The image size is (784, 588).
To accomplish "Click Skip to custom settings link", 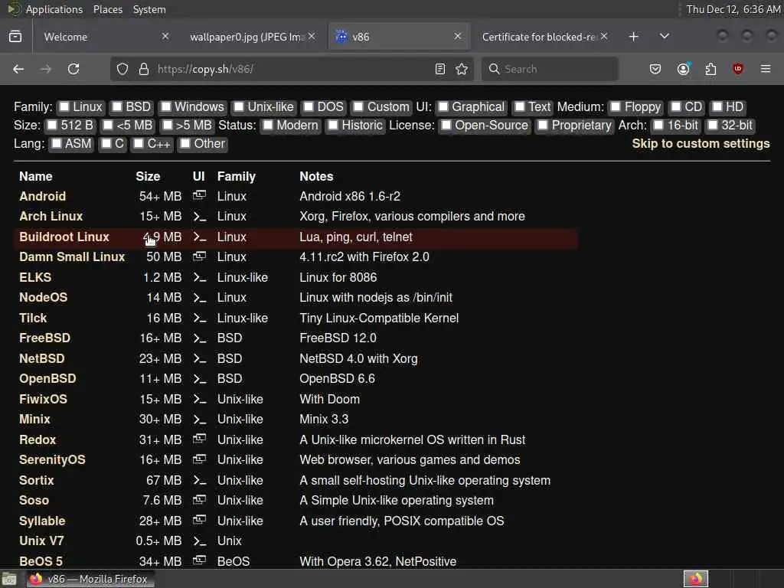I will pyautogui.click(x=701, y=143).
